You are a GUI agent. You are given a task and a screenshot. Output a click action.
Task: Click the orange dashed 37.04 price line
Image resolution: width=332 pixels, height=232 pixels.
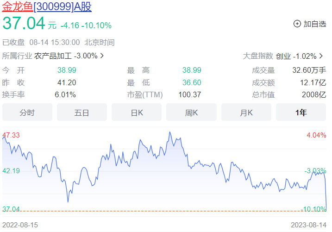pyautogui.click(x=164, y=211)
